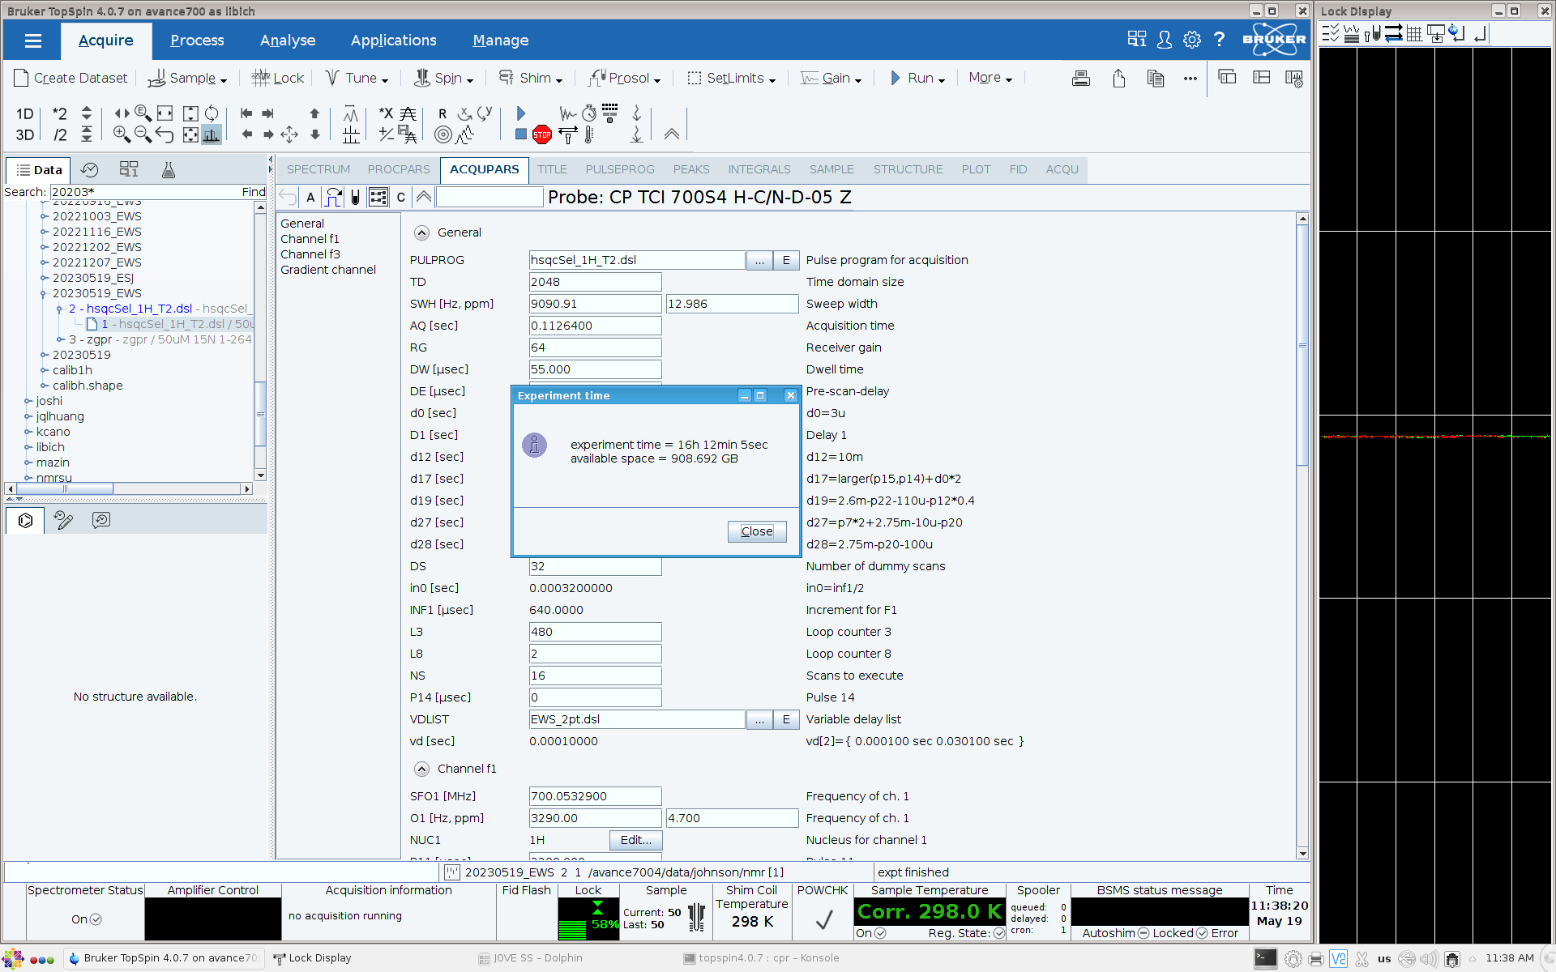Click the NS scans input field

tap(595, 676)
